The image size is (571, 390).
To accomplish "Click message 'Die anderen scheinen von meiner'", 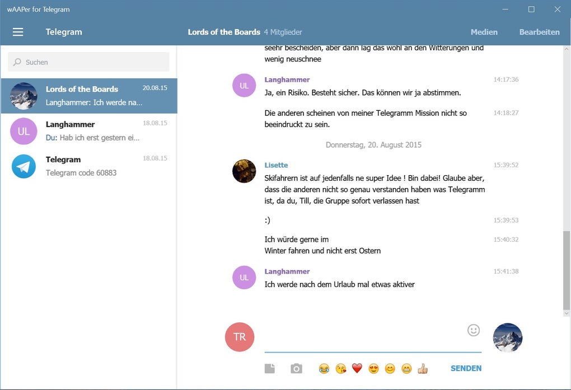I will coord(366,119).
